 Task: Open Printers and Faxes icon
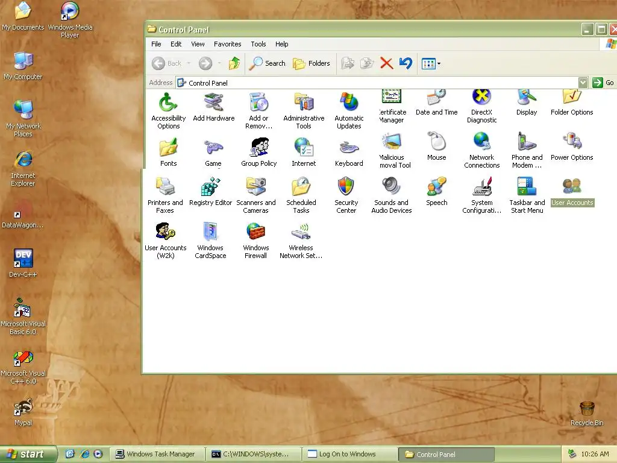[x=165, y=195]
